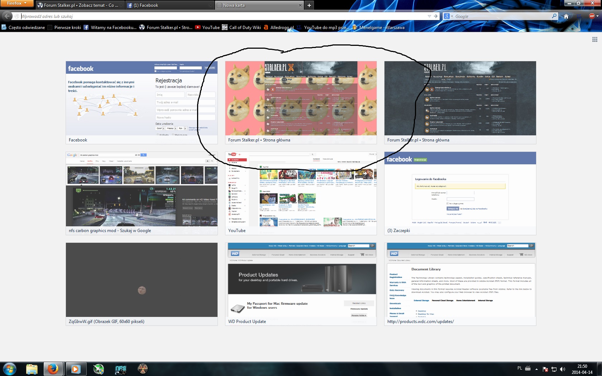Viewport: 602px width, 376px height.
Task: Open Forum Stalker.pl bookmark in bookmarks bar
Action: coord(166,27)
